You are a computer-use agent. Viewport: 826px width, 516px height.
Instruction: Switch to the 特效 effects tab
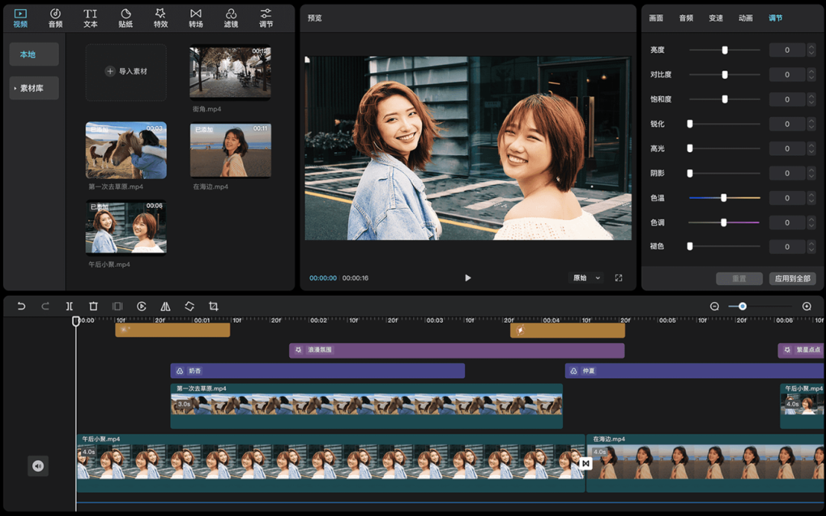point(161,18)
